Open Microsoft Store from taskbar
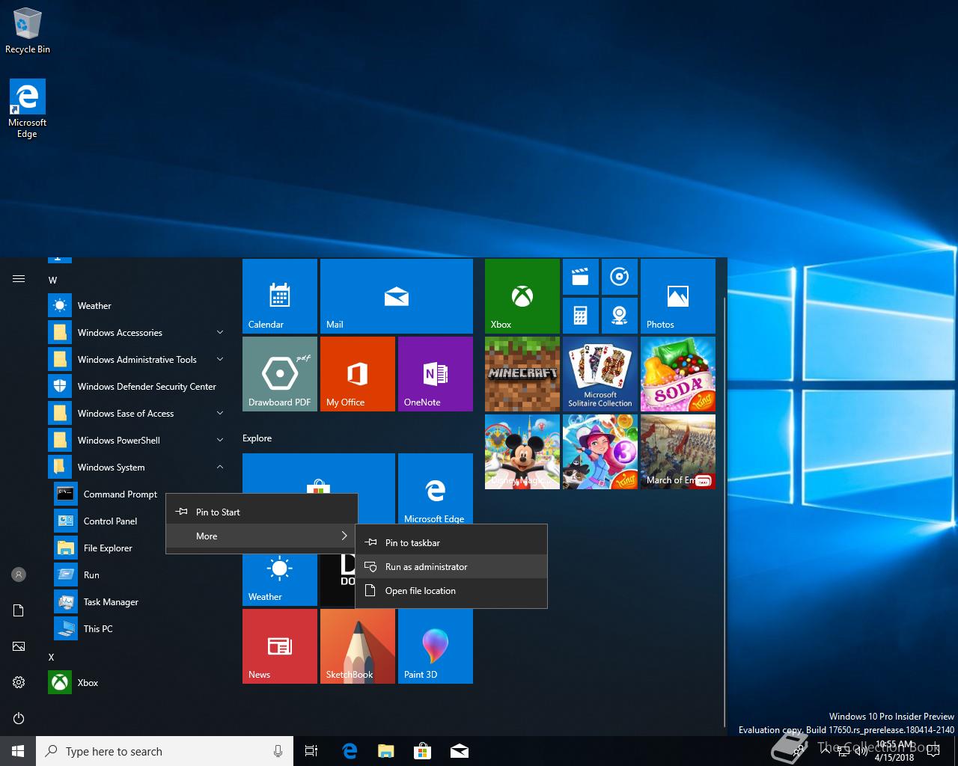Screen dimensions: 958x766 (423, 751)
